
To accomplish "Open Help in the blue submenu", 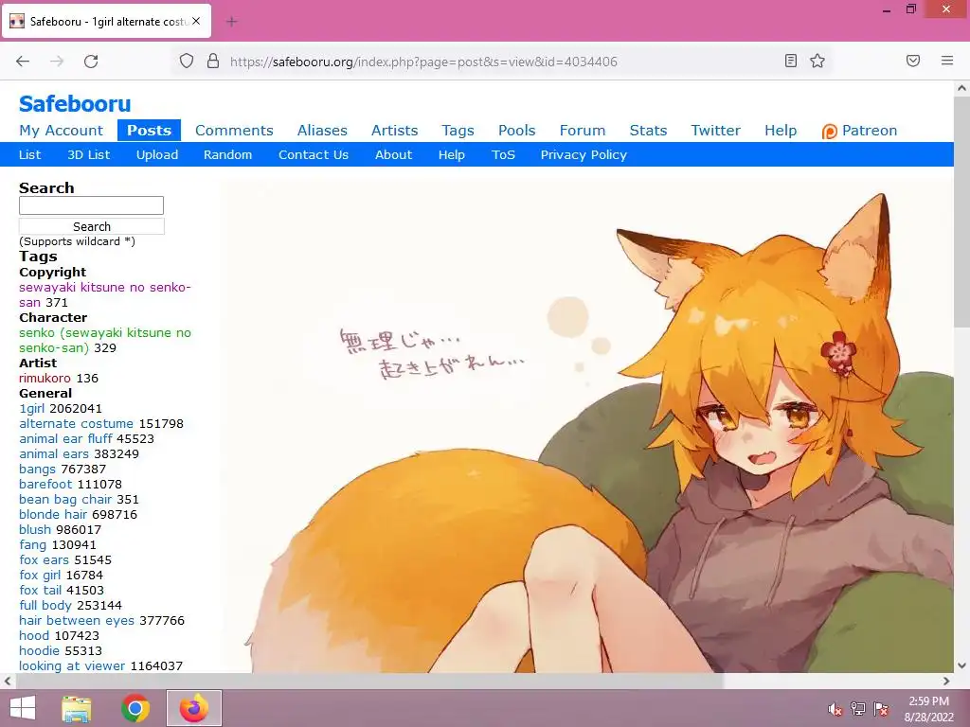I will point(452,154).
